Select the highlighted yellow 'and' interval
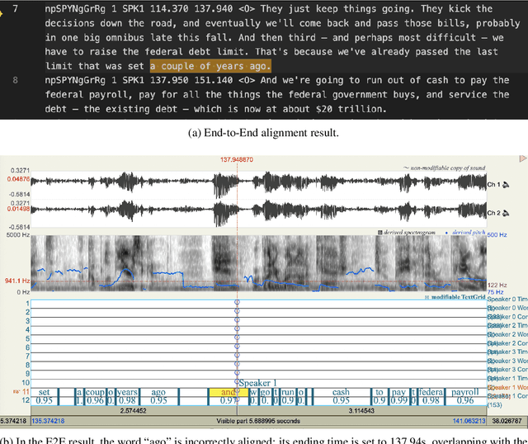This screenshot has width=528, height=444. point(229,392)
